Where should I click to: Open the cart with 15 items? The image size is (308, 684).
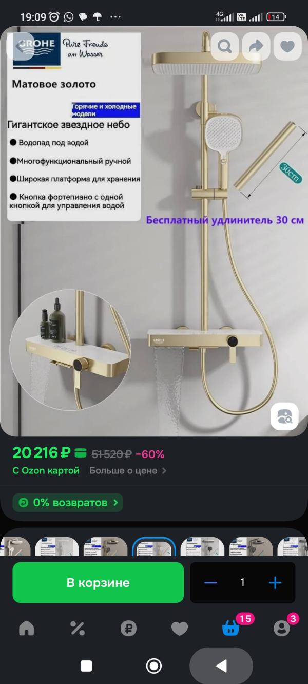point(231,627)
